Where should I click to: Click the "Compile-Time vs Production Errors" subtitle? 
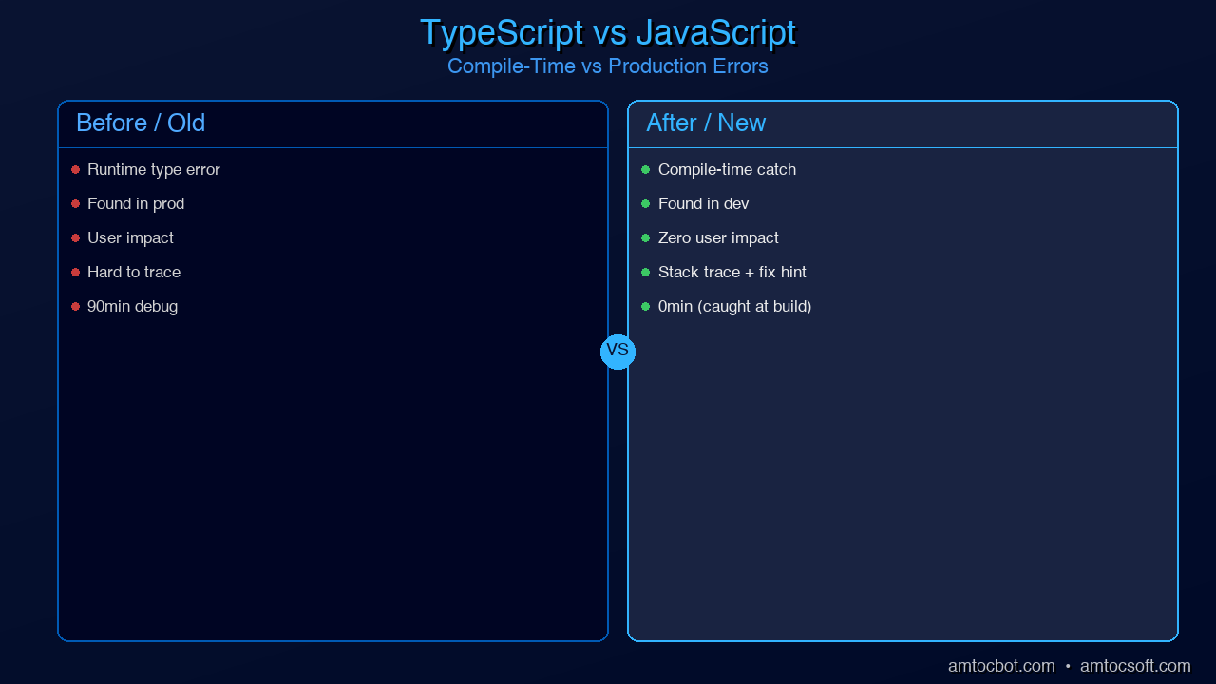[x=608, y=66]
